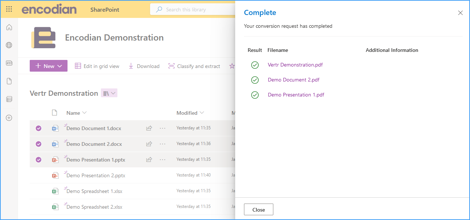Screen dimensions: 470x220
Task: Open Demo Presentation 1.pdf result link
Action: click(296, 95)
